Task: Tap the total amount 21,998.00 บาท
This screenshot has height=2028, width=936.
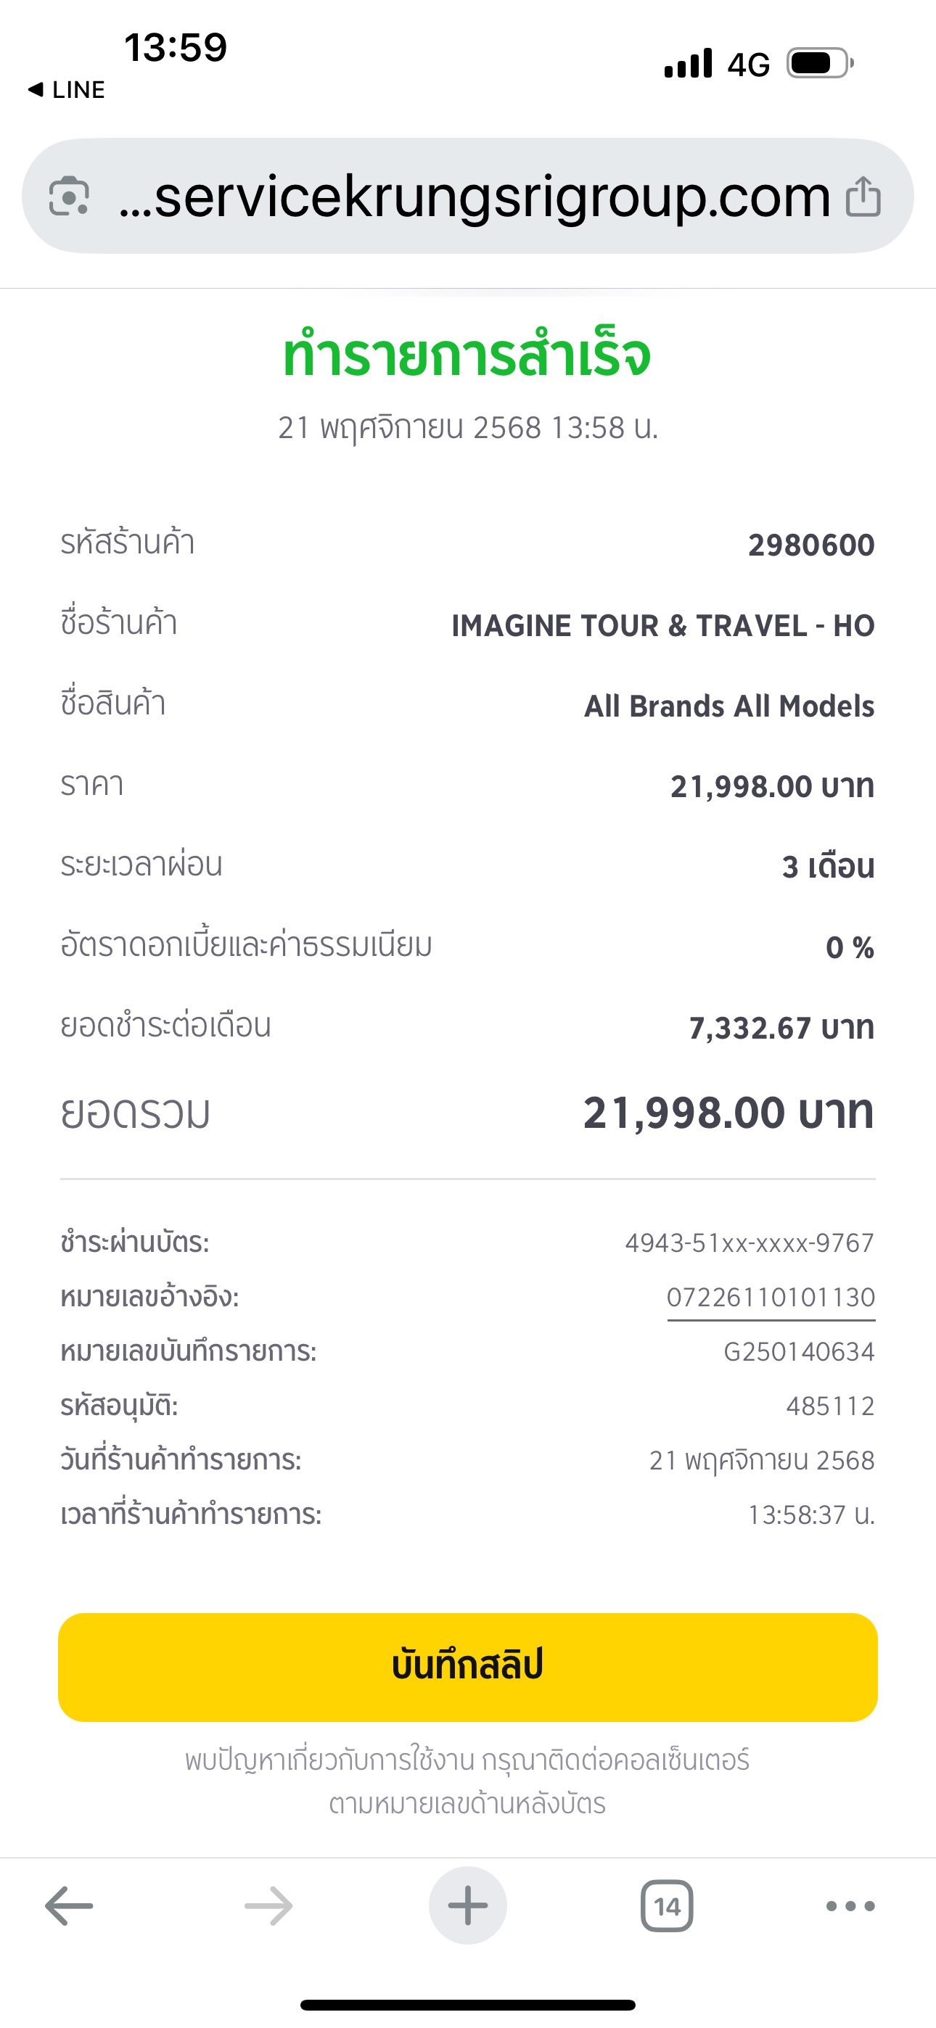Action: 728,1113
